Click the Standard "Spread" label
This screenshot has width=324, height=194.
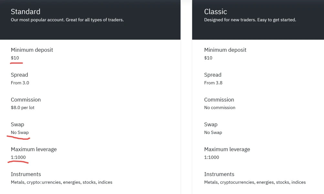[19, 75]
